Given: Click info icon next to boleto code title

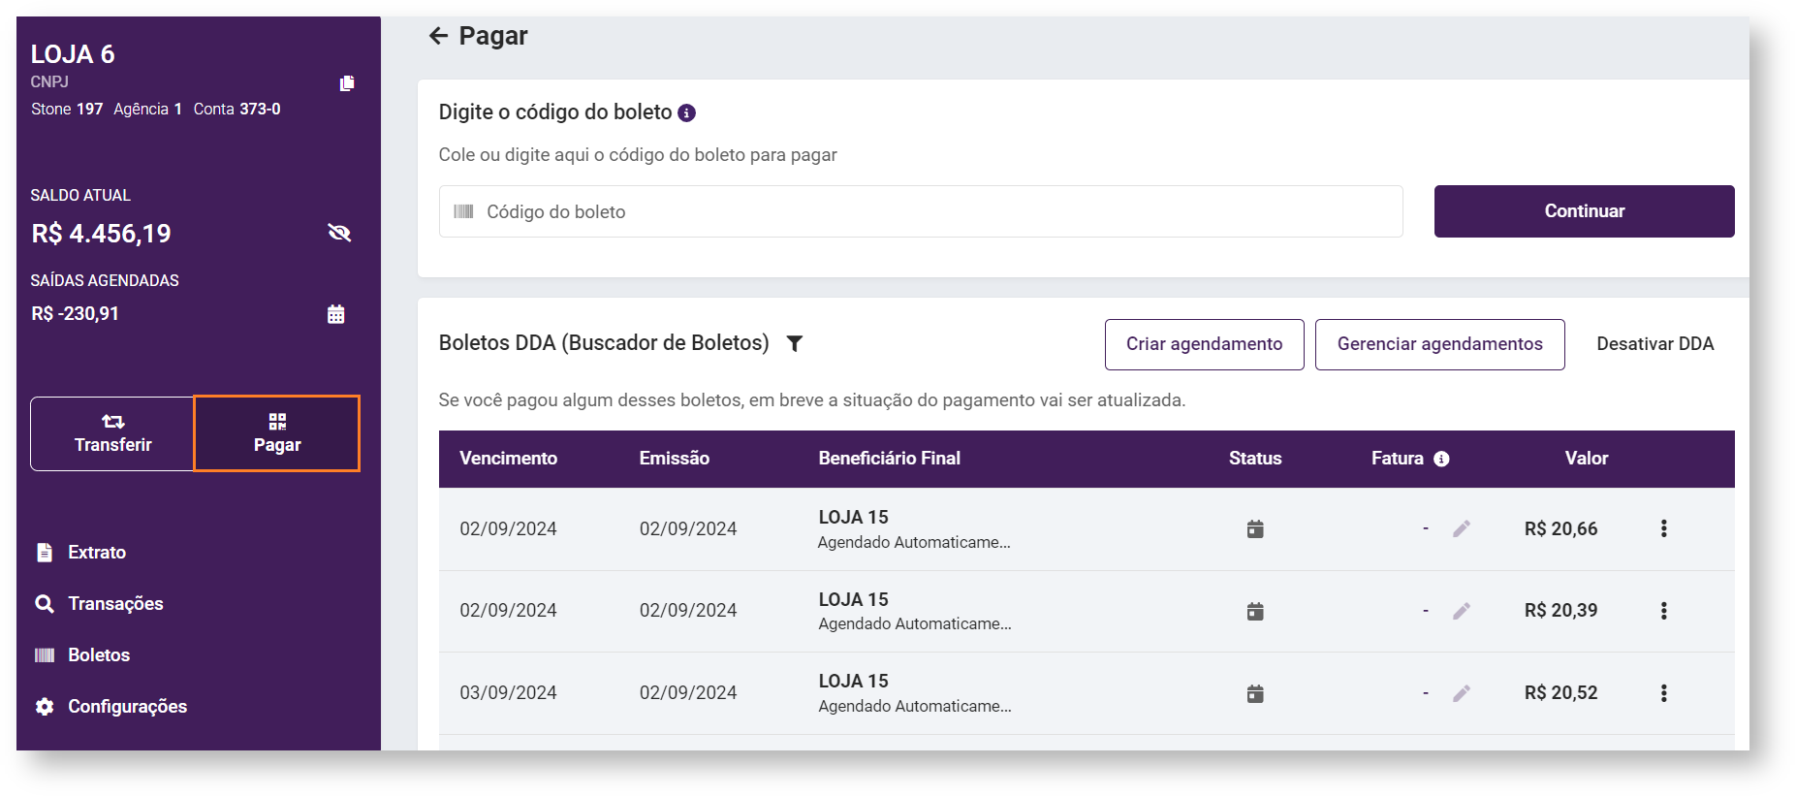Looking at the screenshot, I should [x=686, y=112].
